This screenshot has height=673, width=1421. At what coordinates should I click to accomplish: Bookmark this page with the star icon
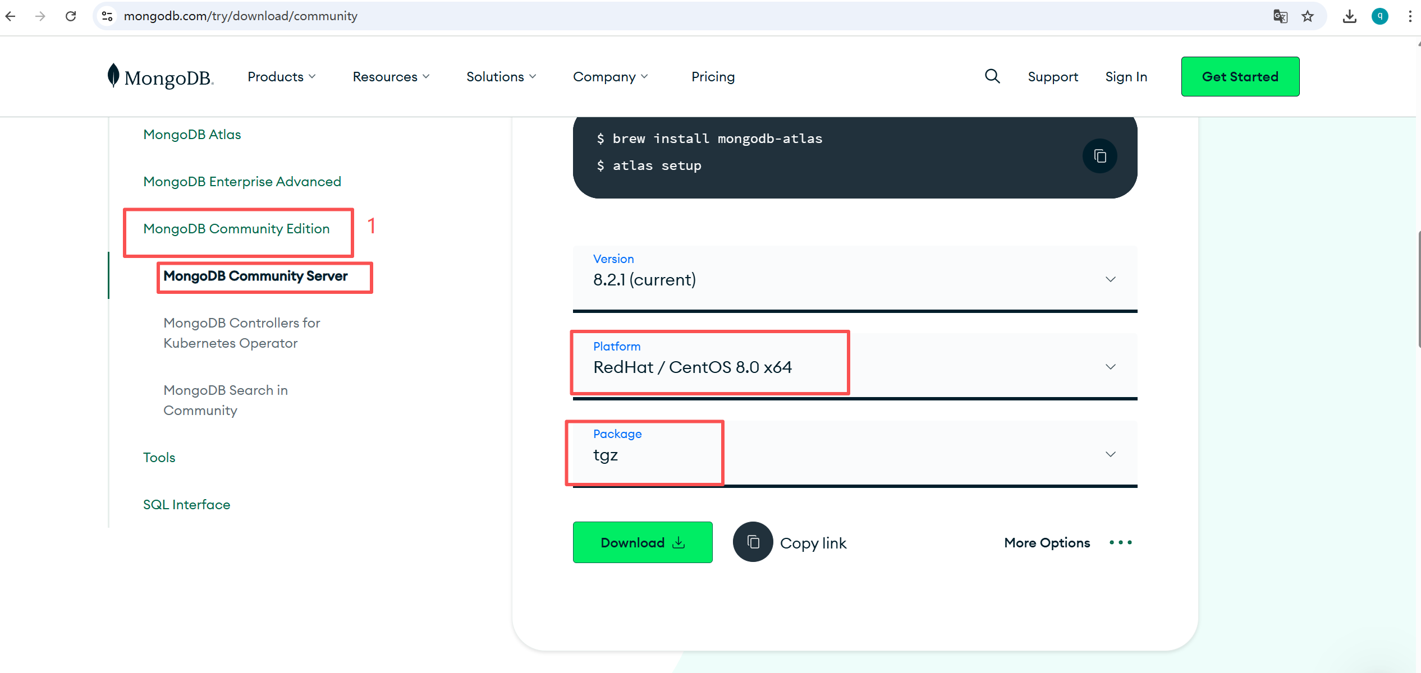[x=1308, y=16]
